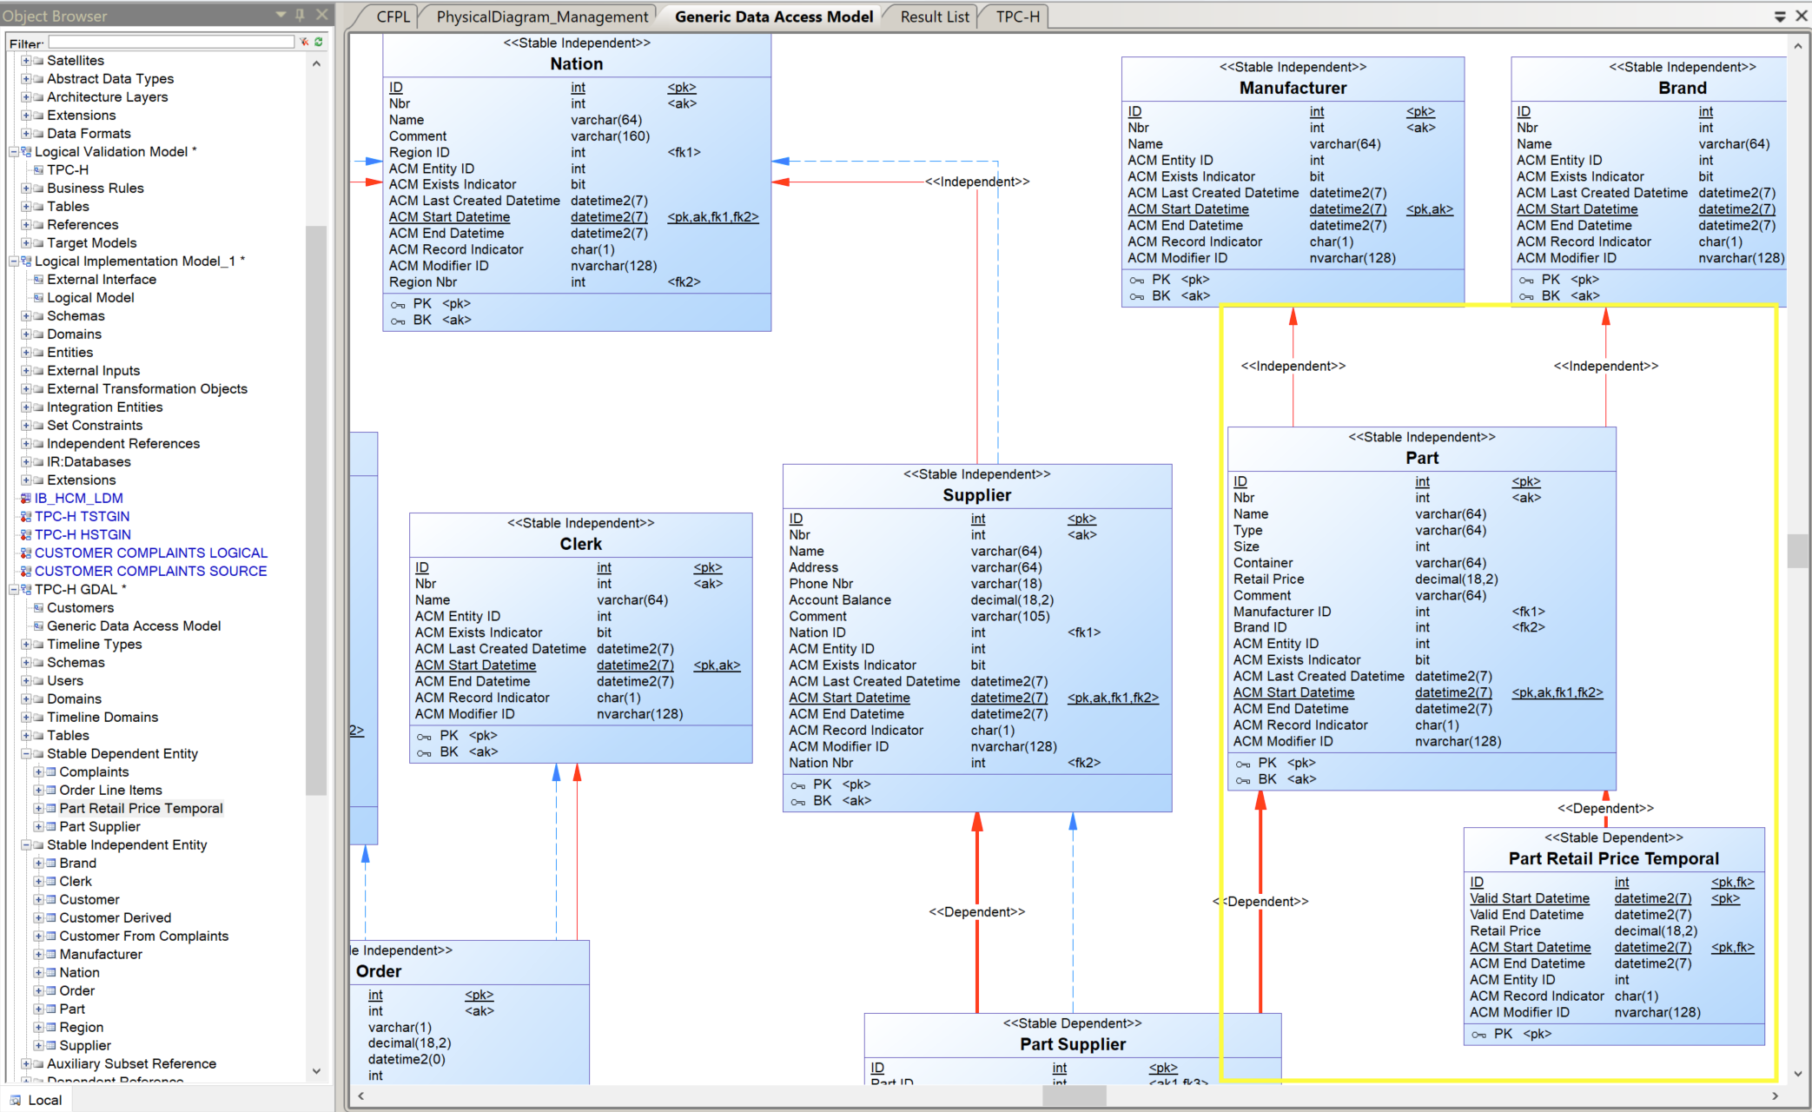Collapse the Logical Validation Model node
Viewport: 1812px width, 1112px height.
point(14,152)
